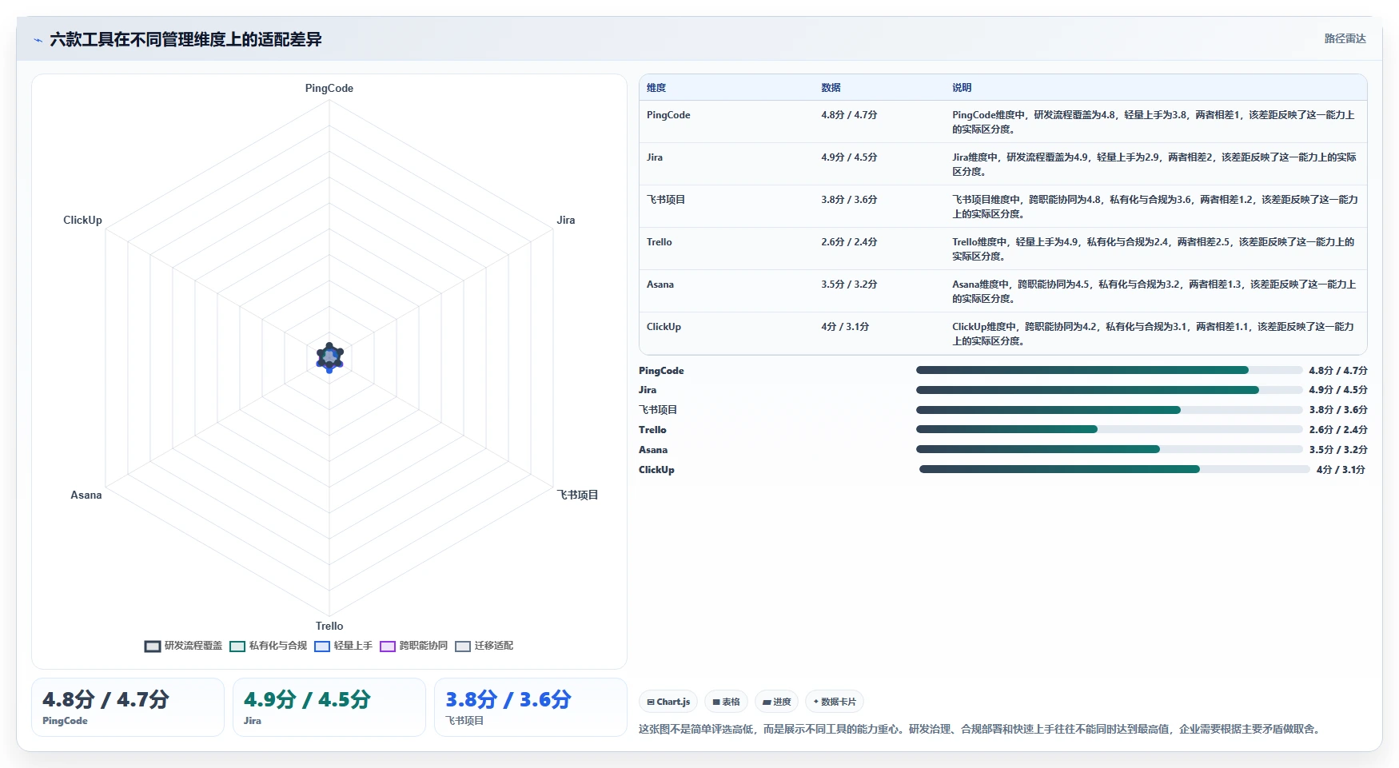The image size is (1399, 768).
Task: Click table cell 2.6分 / 2.4分
Action: (x=849, y=242)
